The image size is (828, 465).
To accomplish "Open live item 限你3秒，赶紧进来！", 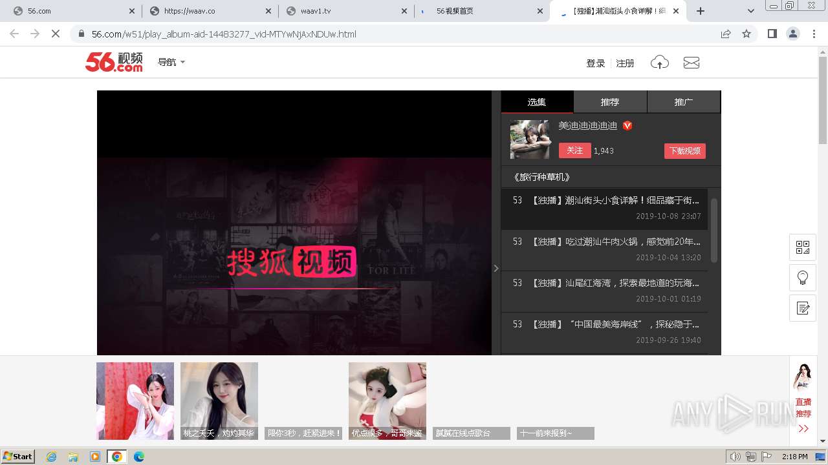I will 303,433.
